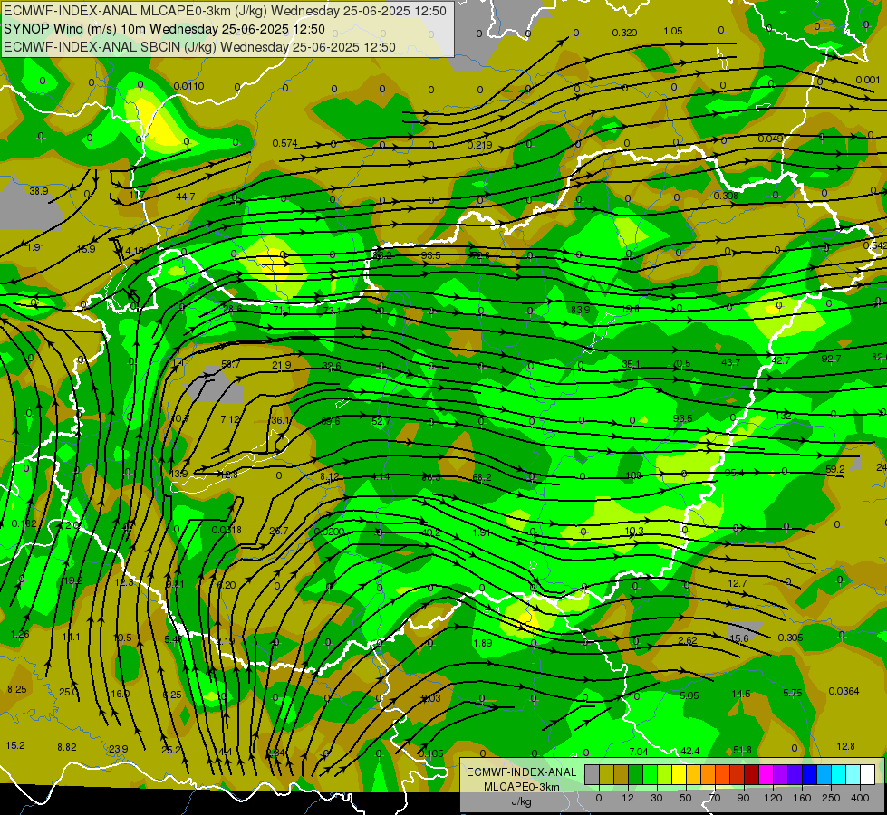
Task: Click the 0.308 map value
Action: pos(726,196)
